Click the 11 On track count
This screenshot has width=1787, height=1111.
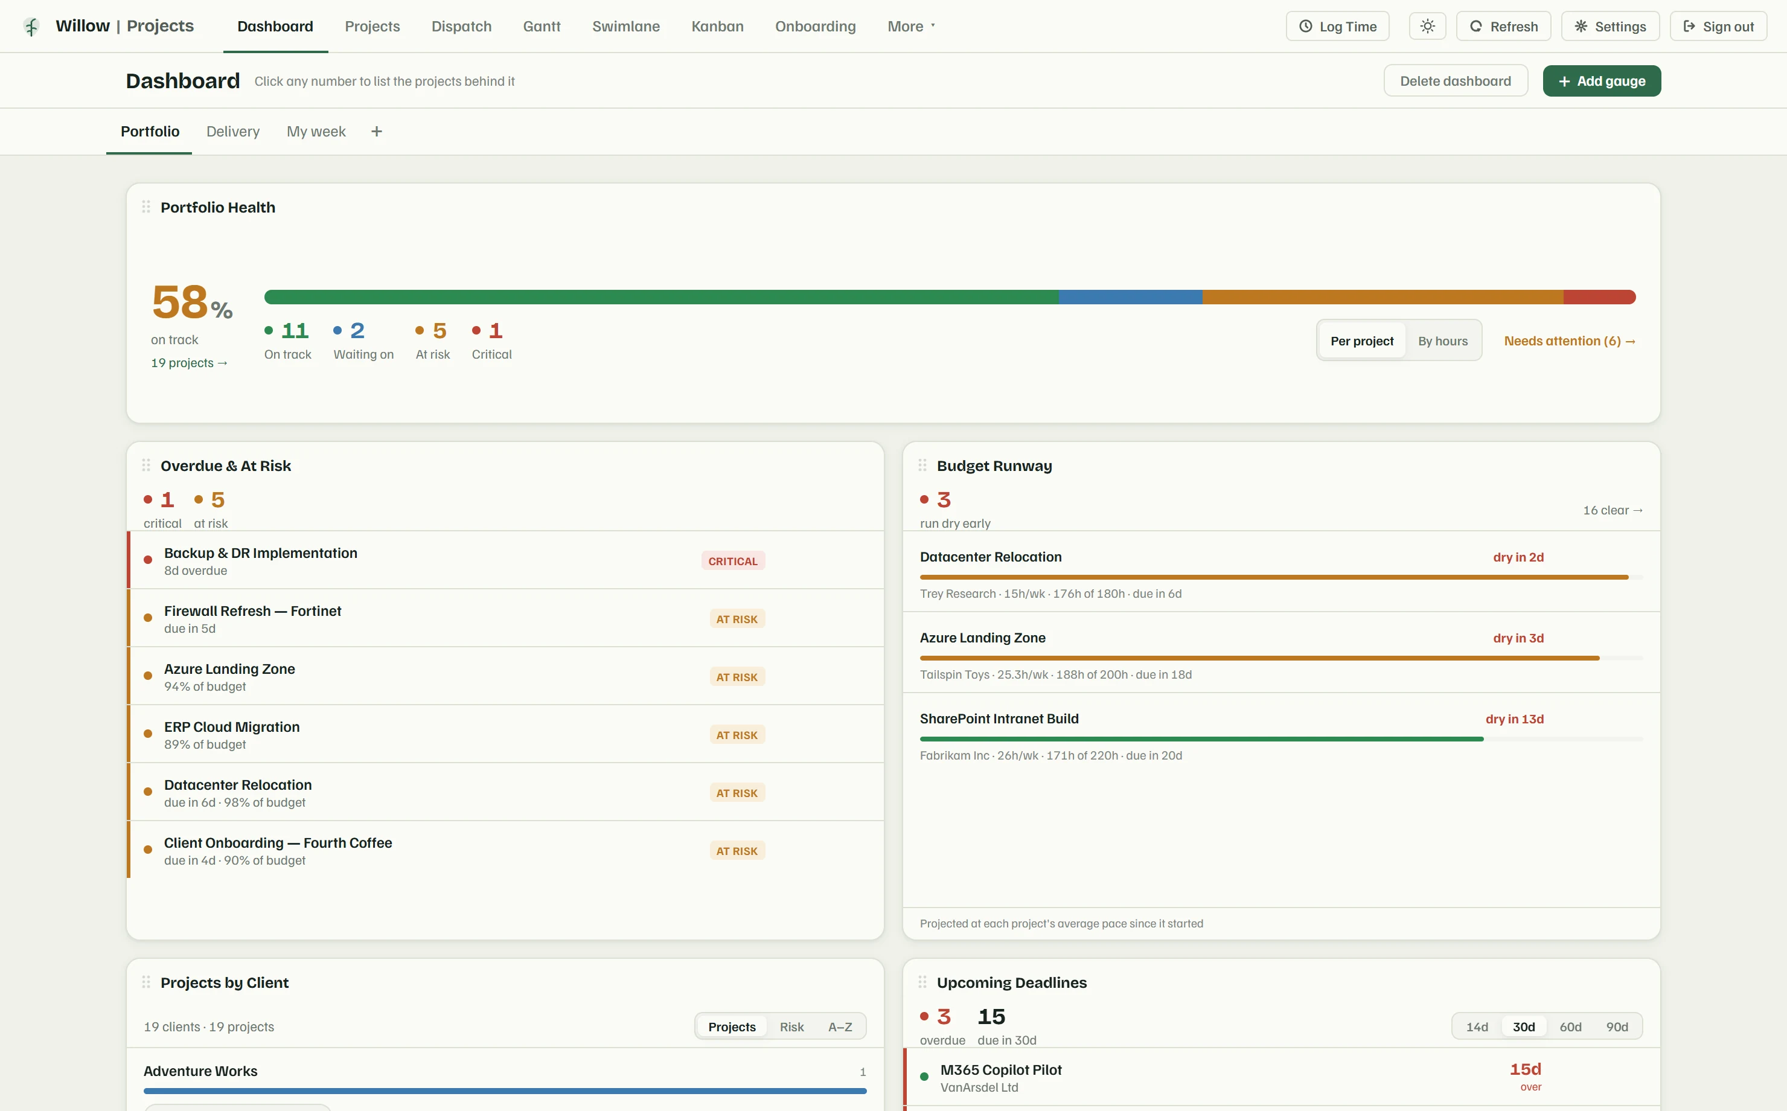pos(288,340)
